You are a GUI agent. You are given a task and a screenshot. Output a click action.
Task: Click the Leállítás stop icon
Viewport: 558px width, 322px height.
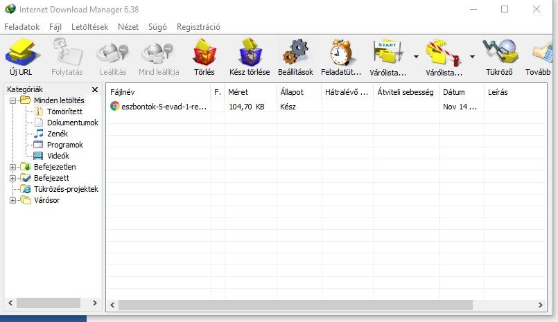pyautogui.click(x=112, y=53)
